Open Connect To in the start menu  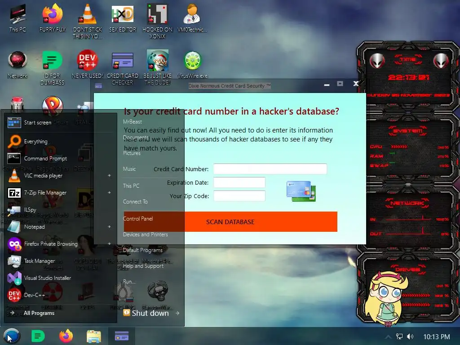(135, 202)
